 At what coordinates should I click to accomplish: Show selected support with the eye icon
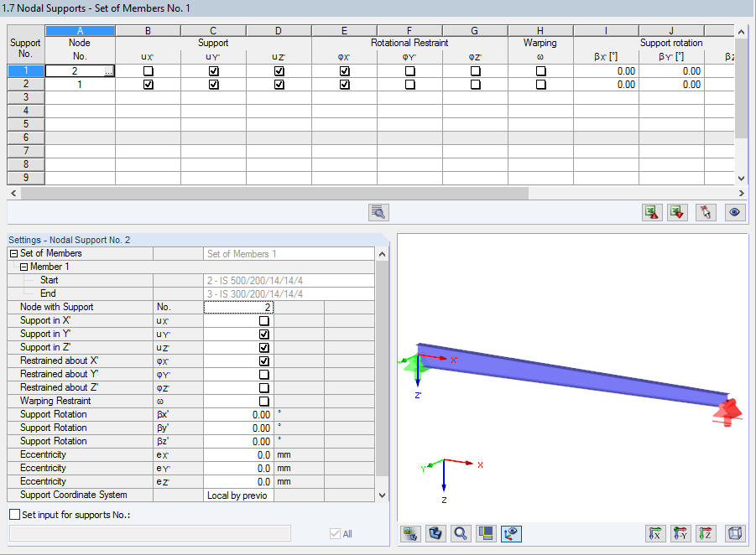click(x=734, y=212)
